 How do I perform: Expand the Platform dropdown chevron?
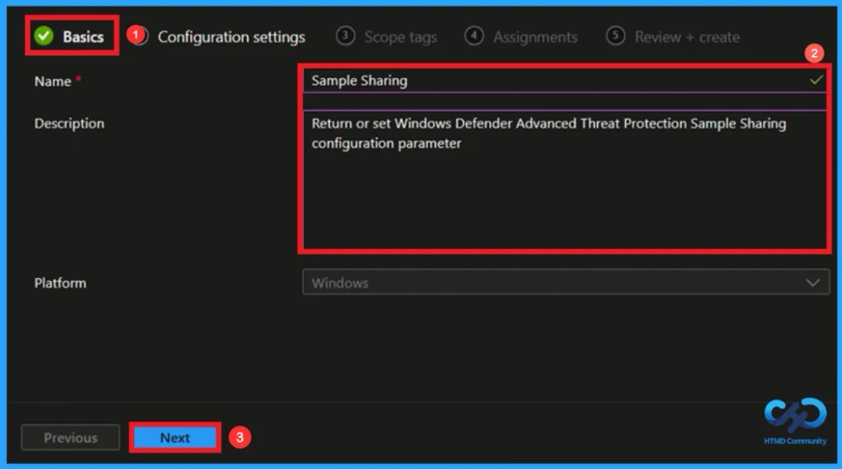tap(812, 282)
